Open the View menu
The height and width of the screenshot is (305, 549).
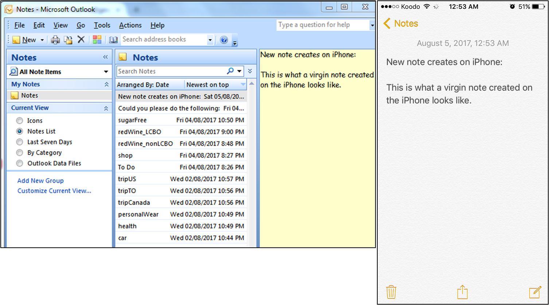(x=61, y=25)
